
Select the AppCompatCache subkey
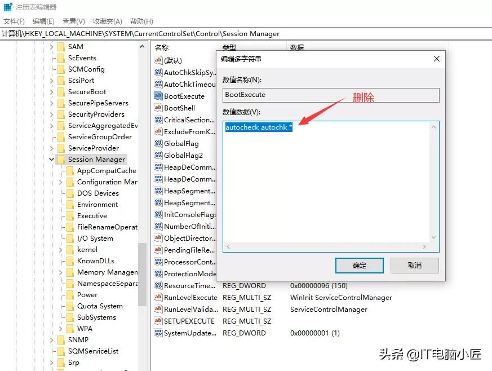107,171
